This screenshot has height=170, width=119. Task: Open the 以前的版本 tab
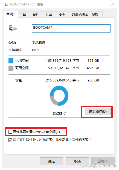click(x=80, y=15)
